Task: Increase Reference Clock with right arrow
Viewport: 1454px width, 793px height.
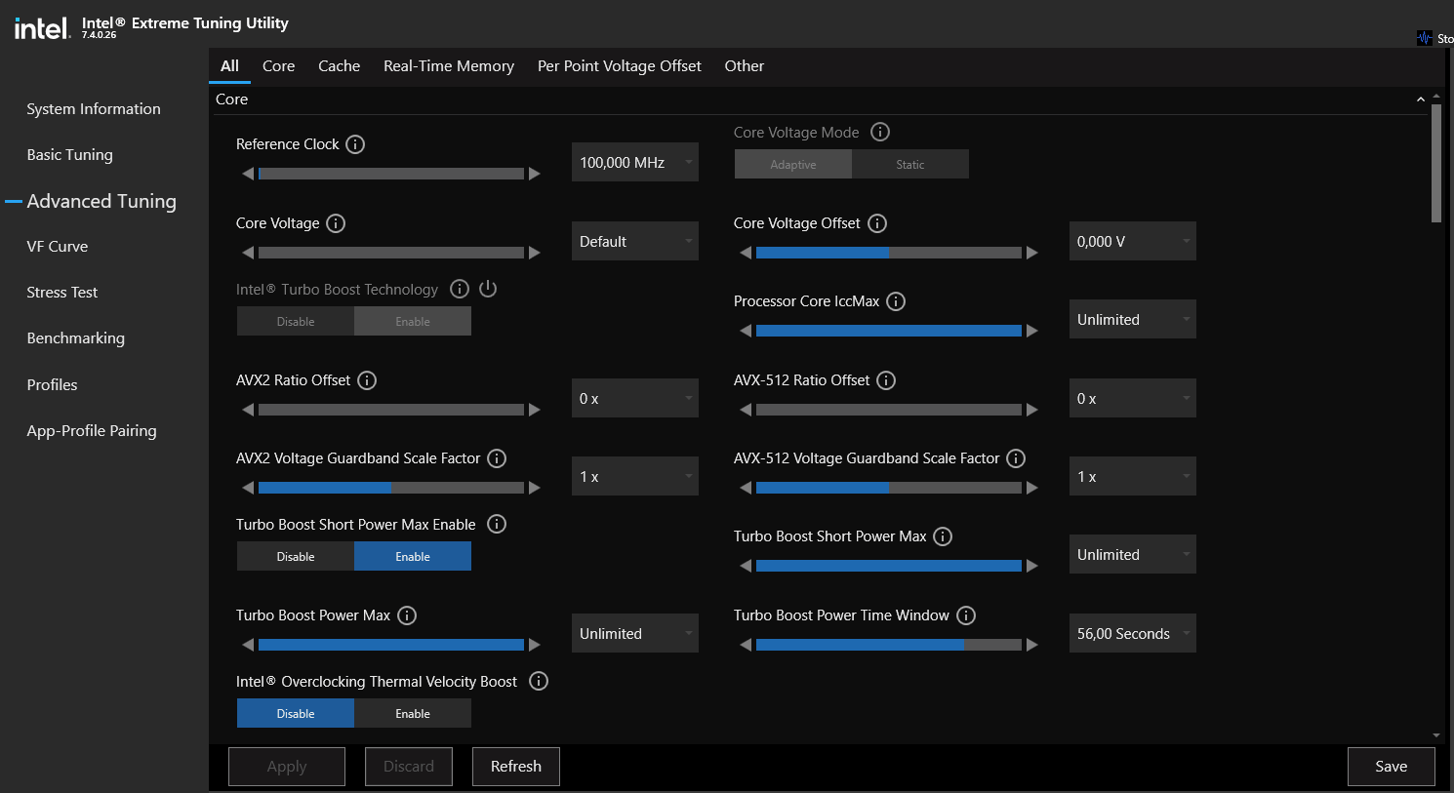Action: pyautogui.click(x=535, y=174)
